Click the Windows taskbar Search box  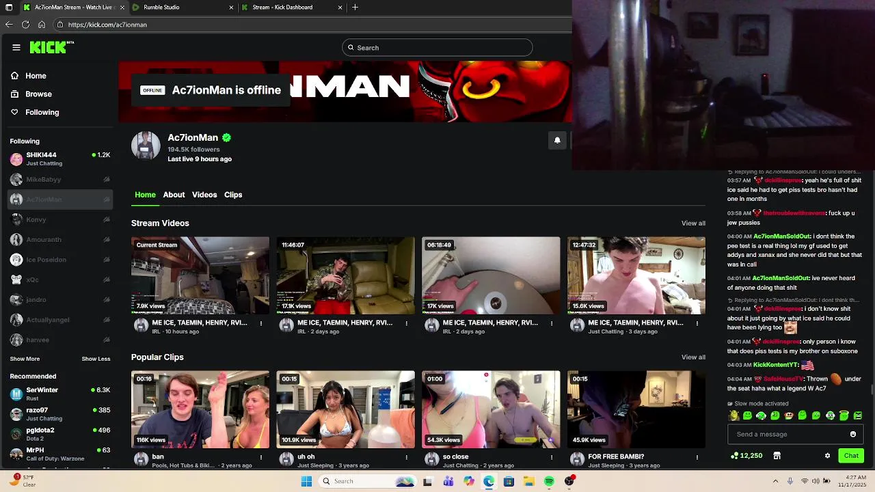pyautogui.click(x=368, y=481)
